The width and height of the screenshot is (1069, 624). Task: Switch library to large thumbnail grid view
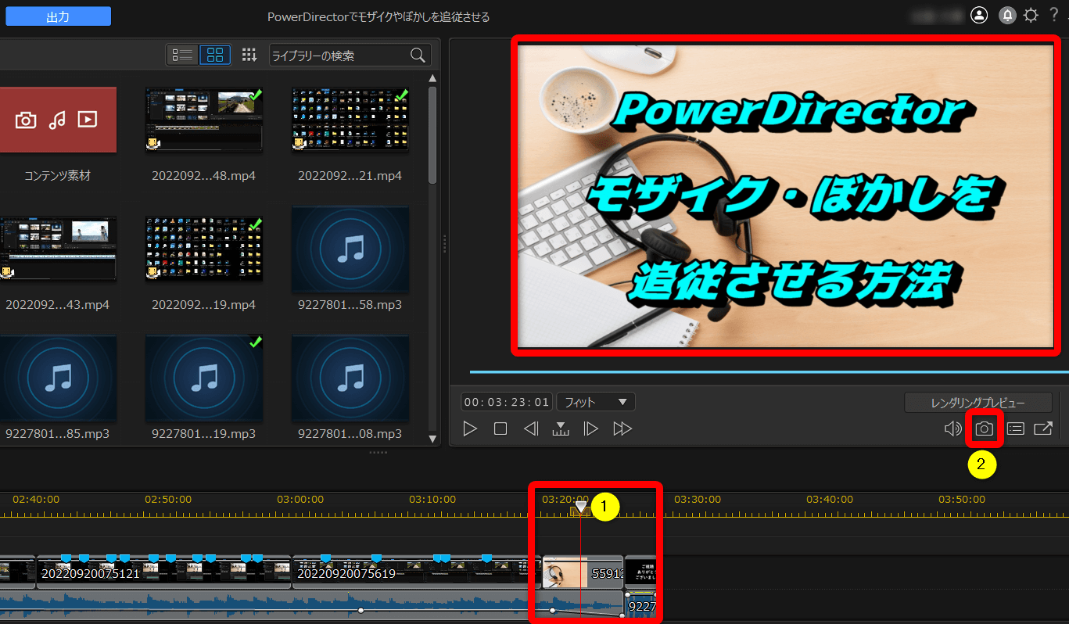(215, 55)
